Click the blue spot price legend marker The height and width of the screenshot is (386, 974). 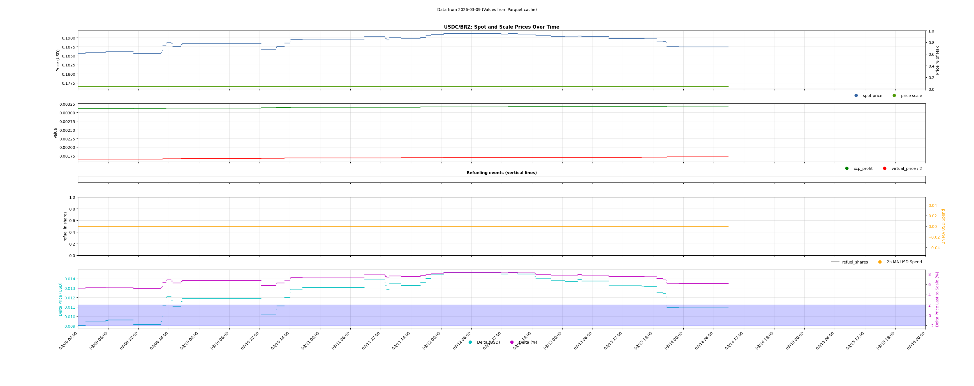pyautogui.click(x=856, y=96)
